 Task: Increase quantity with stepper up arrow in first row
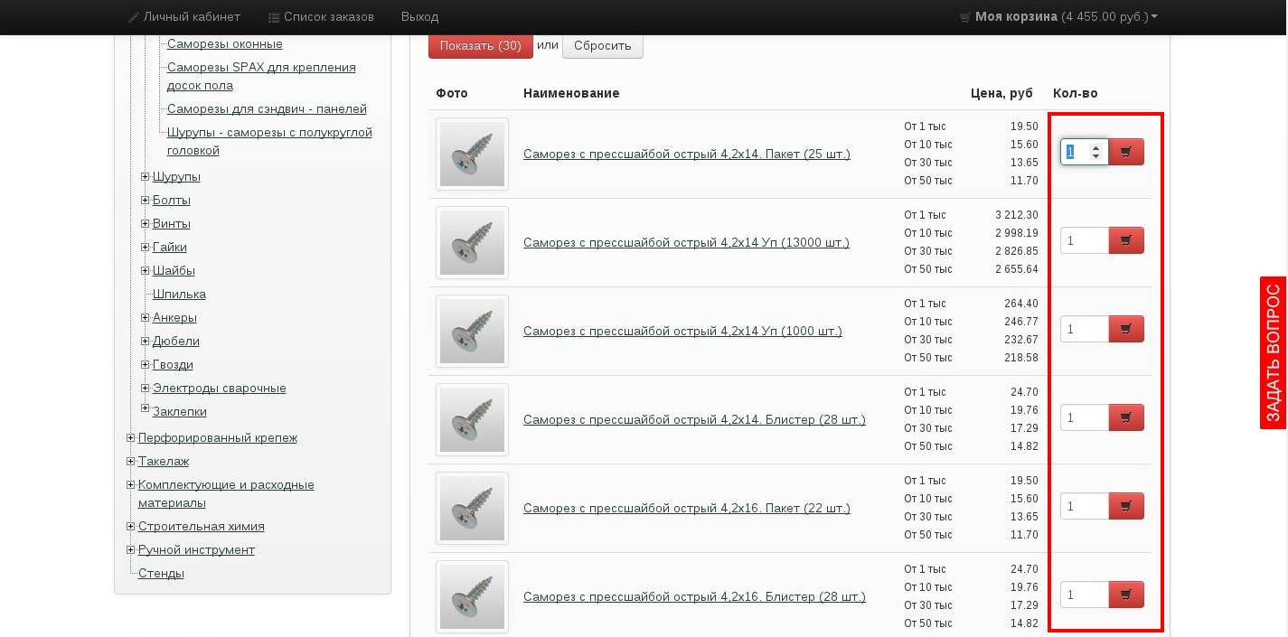pyautogui.click(x=1096, y=146)
